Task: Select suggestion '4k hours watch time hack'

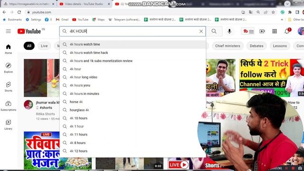Action: (133, 53)
